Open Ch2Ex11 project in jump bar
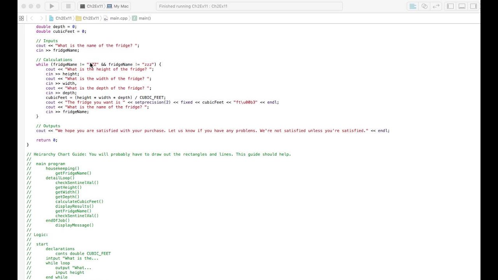 [60, 18]
